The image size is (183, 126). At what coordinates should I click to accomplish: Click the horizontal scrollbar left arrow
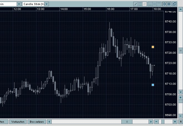[49, 122]
